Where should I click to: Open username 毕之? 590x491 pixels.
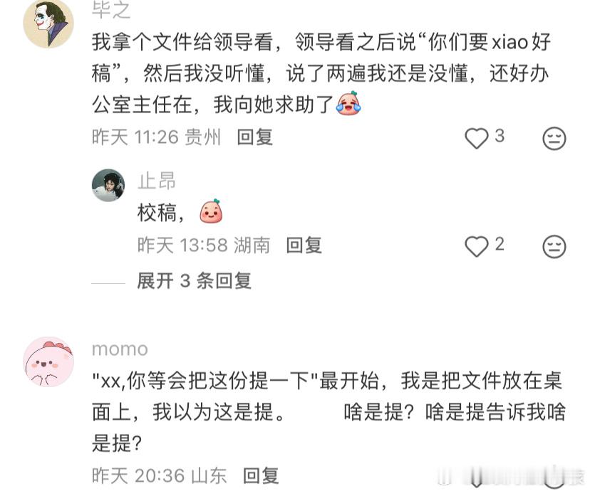[x=111, y=10]
